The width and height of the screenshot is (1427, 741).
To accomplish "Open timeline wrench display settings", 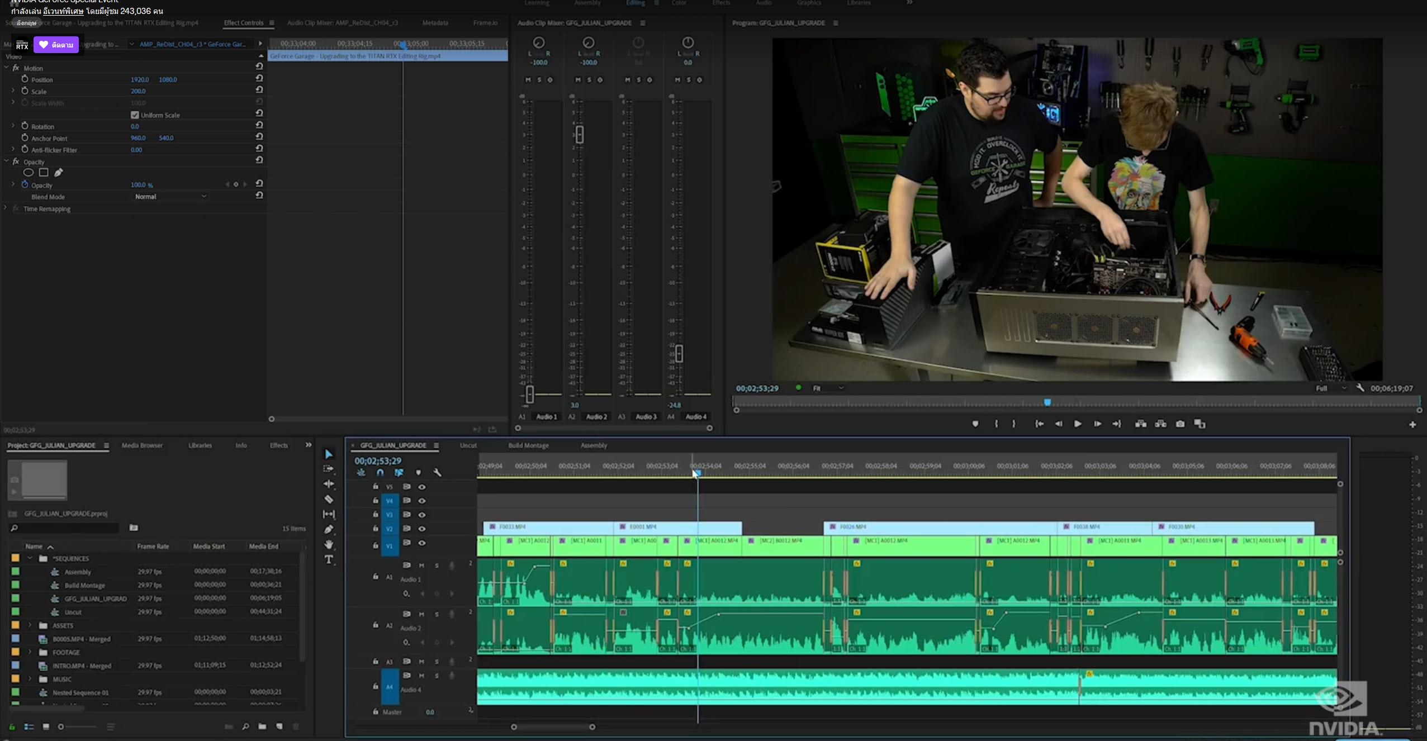I will 438,473.
